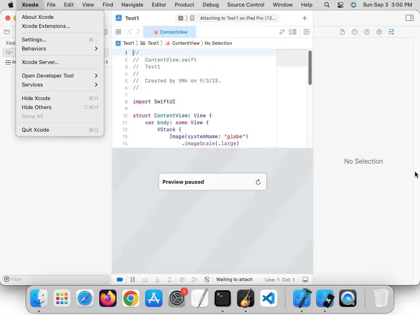
Task: Click the add (+) button in the toolbar
Action: coord(305,18)
